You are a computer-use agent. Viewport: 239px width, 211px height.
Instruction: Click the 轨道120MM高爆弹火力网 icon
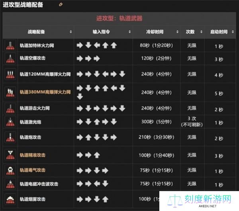[x=10, y=74]
